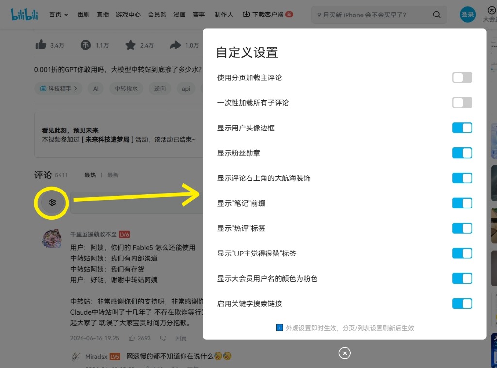
Task: Click the comment input box
Action: 136,202
